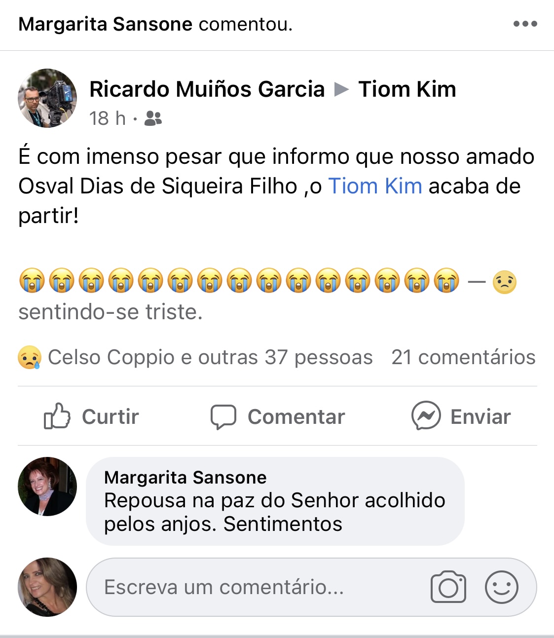Show Celso Coppio and 37 others reactions
This screenshot has width=554, height=638.
point(210,357)
